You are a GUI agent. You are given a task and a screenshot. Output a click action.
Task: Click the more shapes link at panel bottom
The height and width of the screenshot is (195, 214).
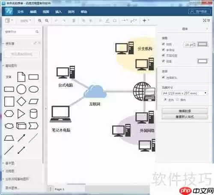point(12,188)
